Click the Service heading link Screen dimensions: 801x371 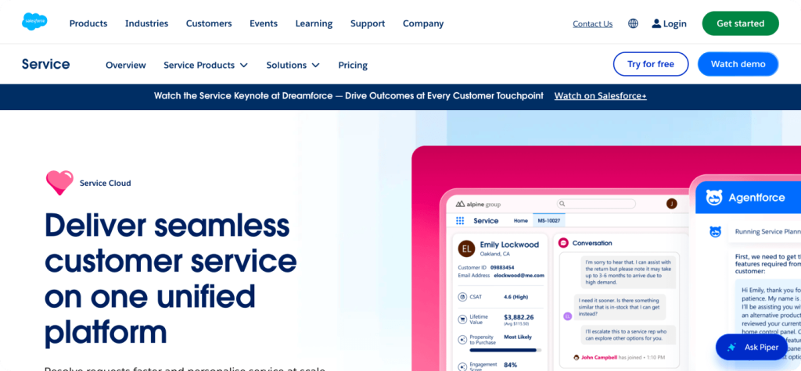(45, 64)
